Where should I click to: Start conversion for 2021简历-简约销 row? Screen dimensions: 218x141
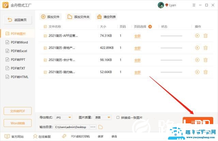[x=197, y=72]
